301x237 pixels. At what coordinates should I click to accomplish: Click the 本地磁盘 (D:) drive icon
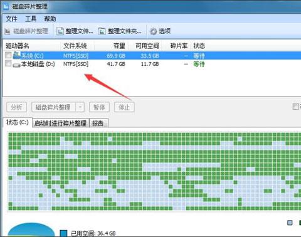tap(16, 65)
